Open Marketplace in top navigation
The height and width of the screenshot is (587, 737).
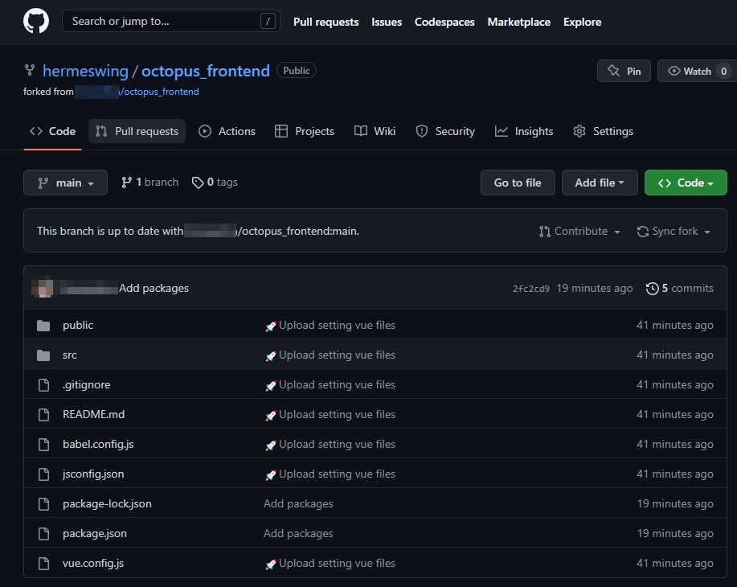point(518,22)
